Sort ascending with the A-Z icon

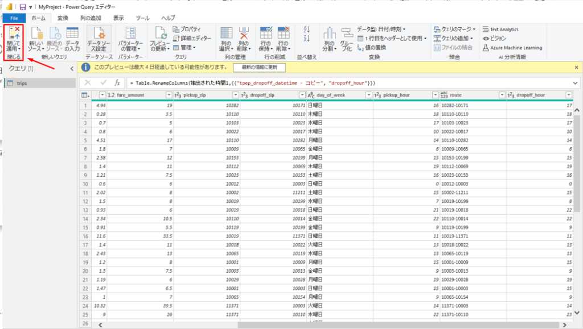(x=307, y=28)
